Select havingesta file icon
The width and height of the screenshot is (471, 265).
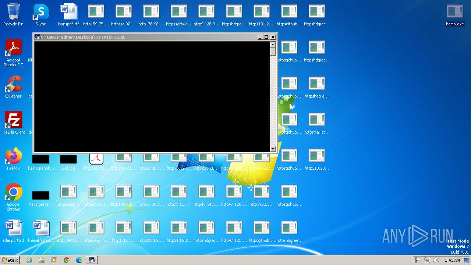coord(41,198)
